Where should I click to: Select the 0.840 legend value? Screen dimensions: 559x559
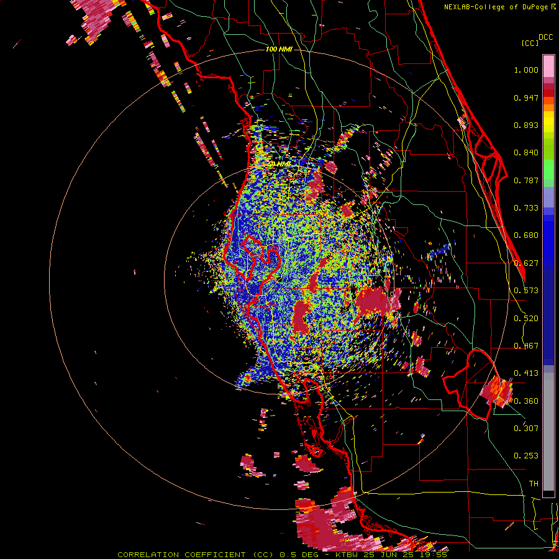(x=526, y=153)
